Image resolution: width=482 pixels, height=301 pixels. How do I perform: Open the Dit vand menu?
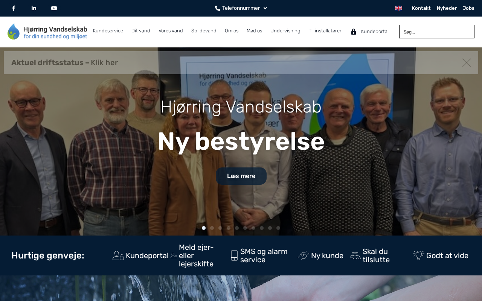(141, 31)
